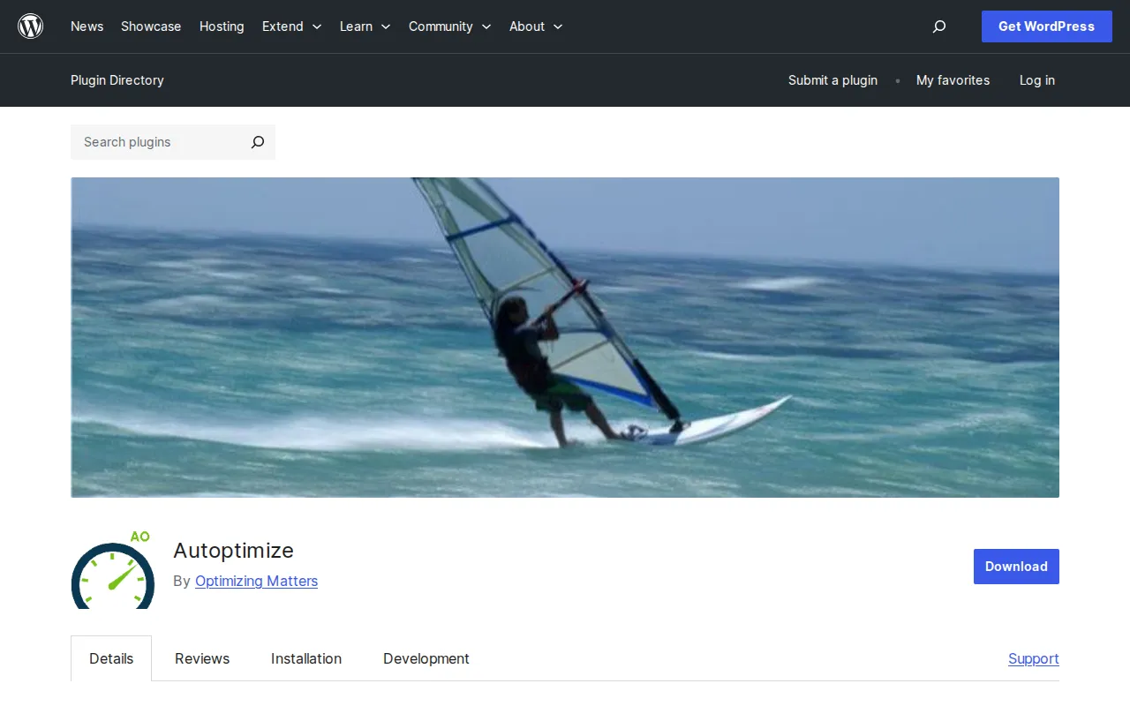This screenshot has height=706, width=1130.
Task: Select the Details tab
Action: pos(111,658)
